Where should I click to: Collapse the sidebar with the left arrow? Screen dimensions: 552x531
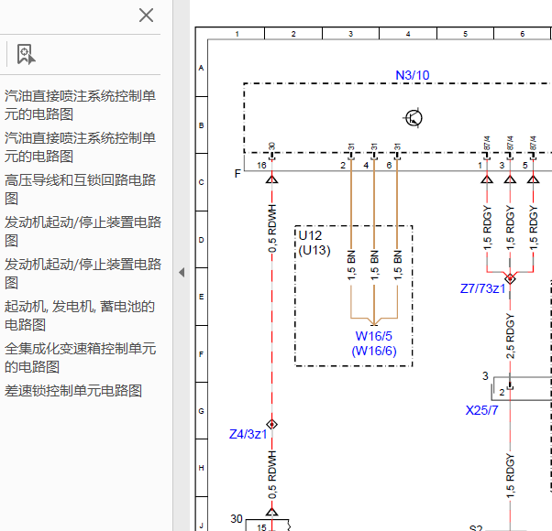(182, 272)
